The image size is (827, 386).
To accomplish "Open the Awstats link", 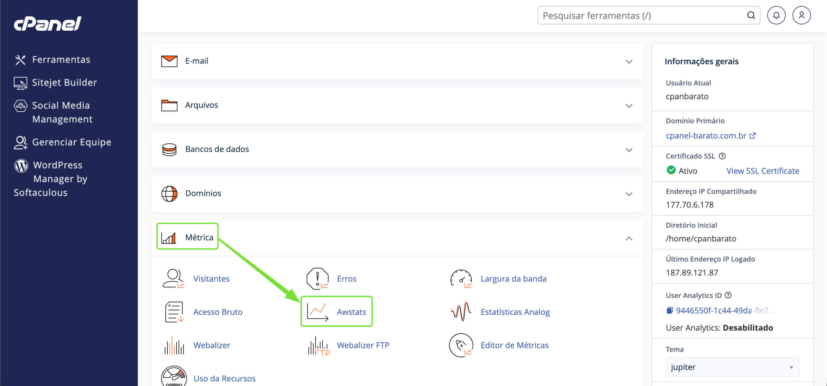I will [x=351, y=312].
